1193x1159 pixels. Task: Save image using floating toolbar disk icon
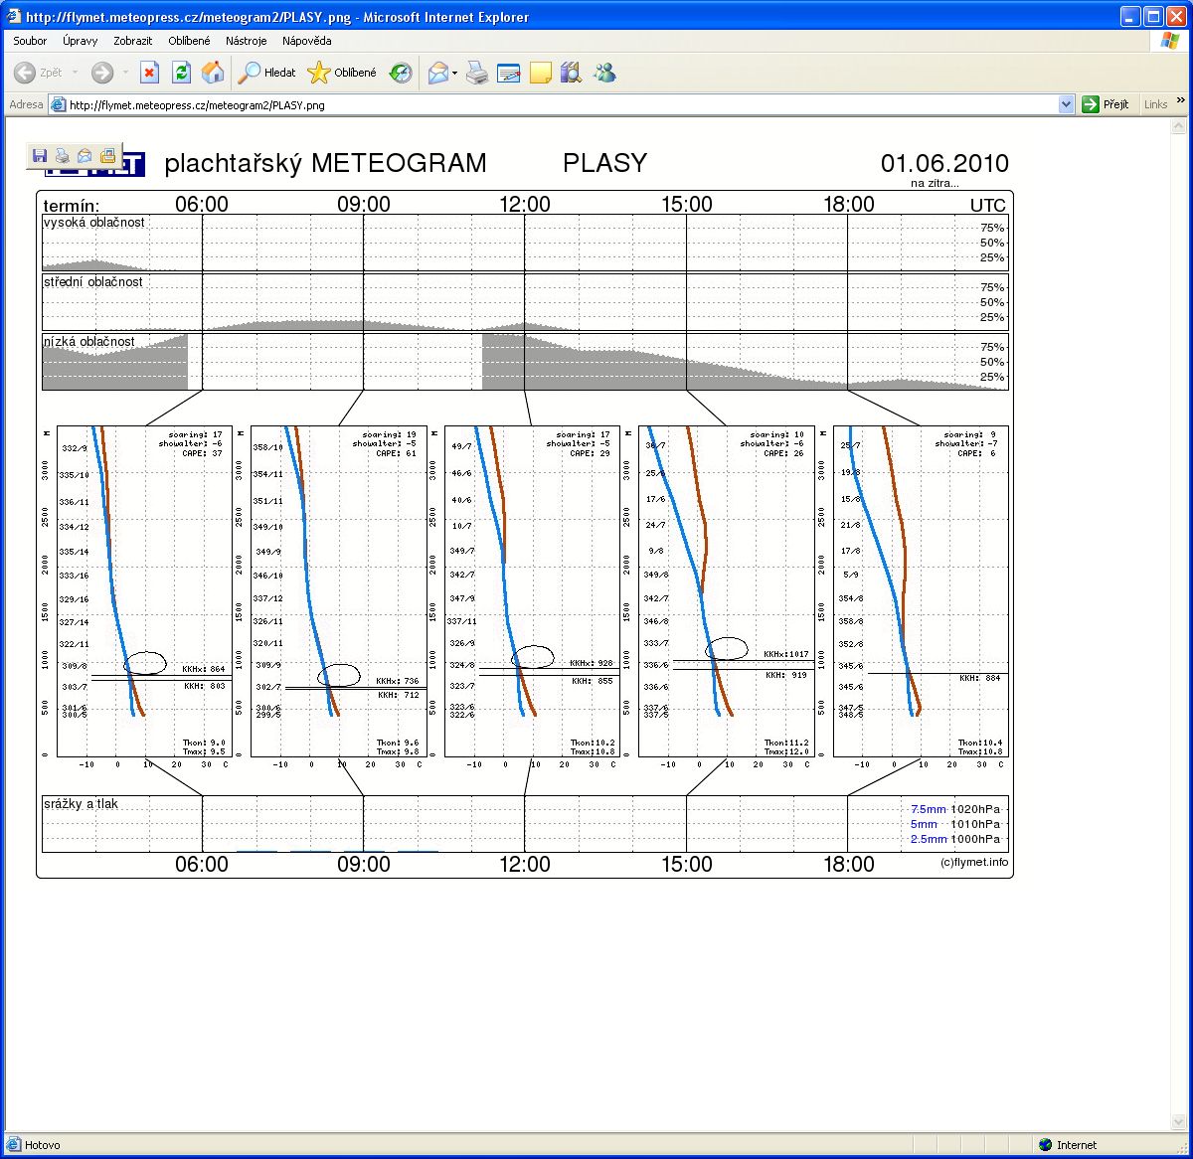(x=40, y=156)
